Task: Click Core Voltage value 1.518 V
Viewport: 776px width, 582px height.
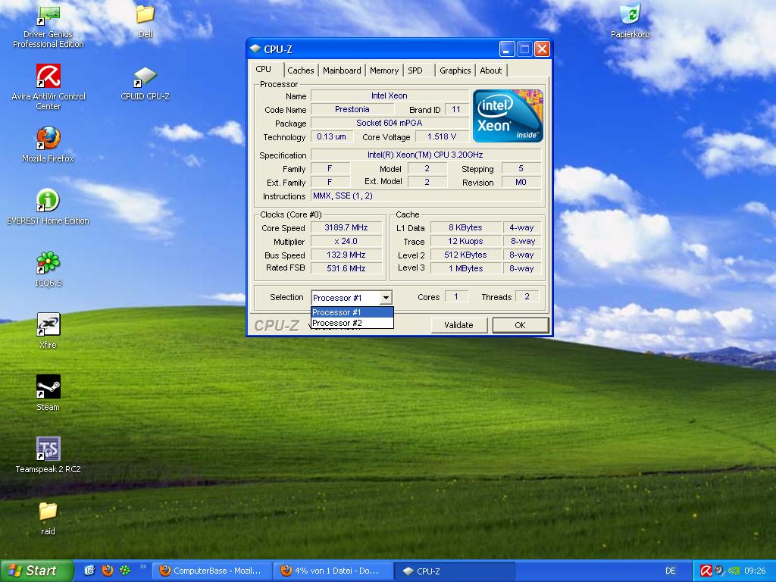Action: tap(442, 136)
